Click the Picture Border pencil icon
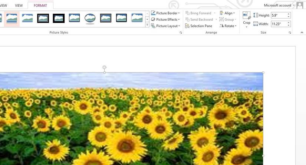 coord(153,13)
